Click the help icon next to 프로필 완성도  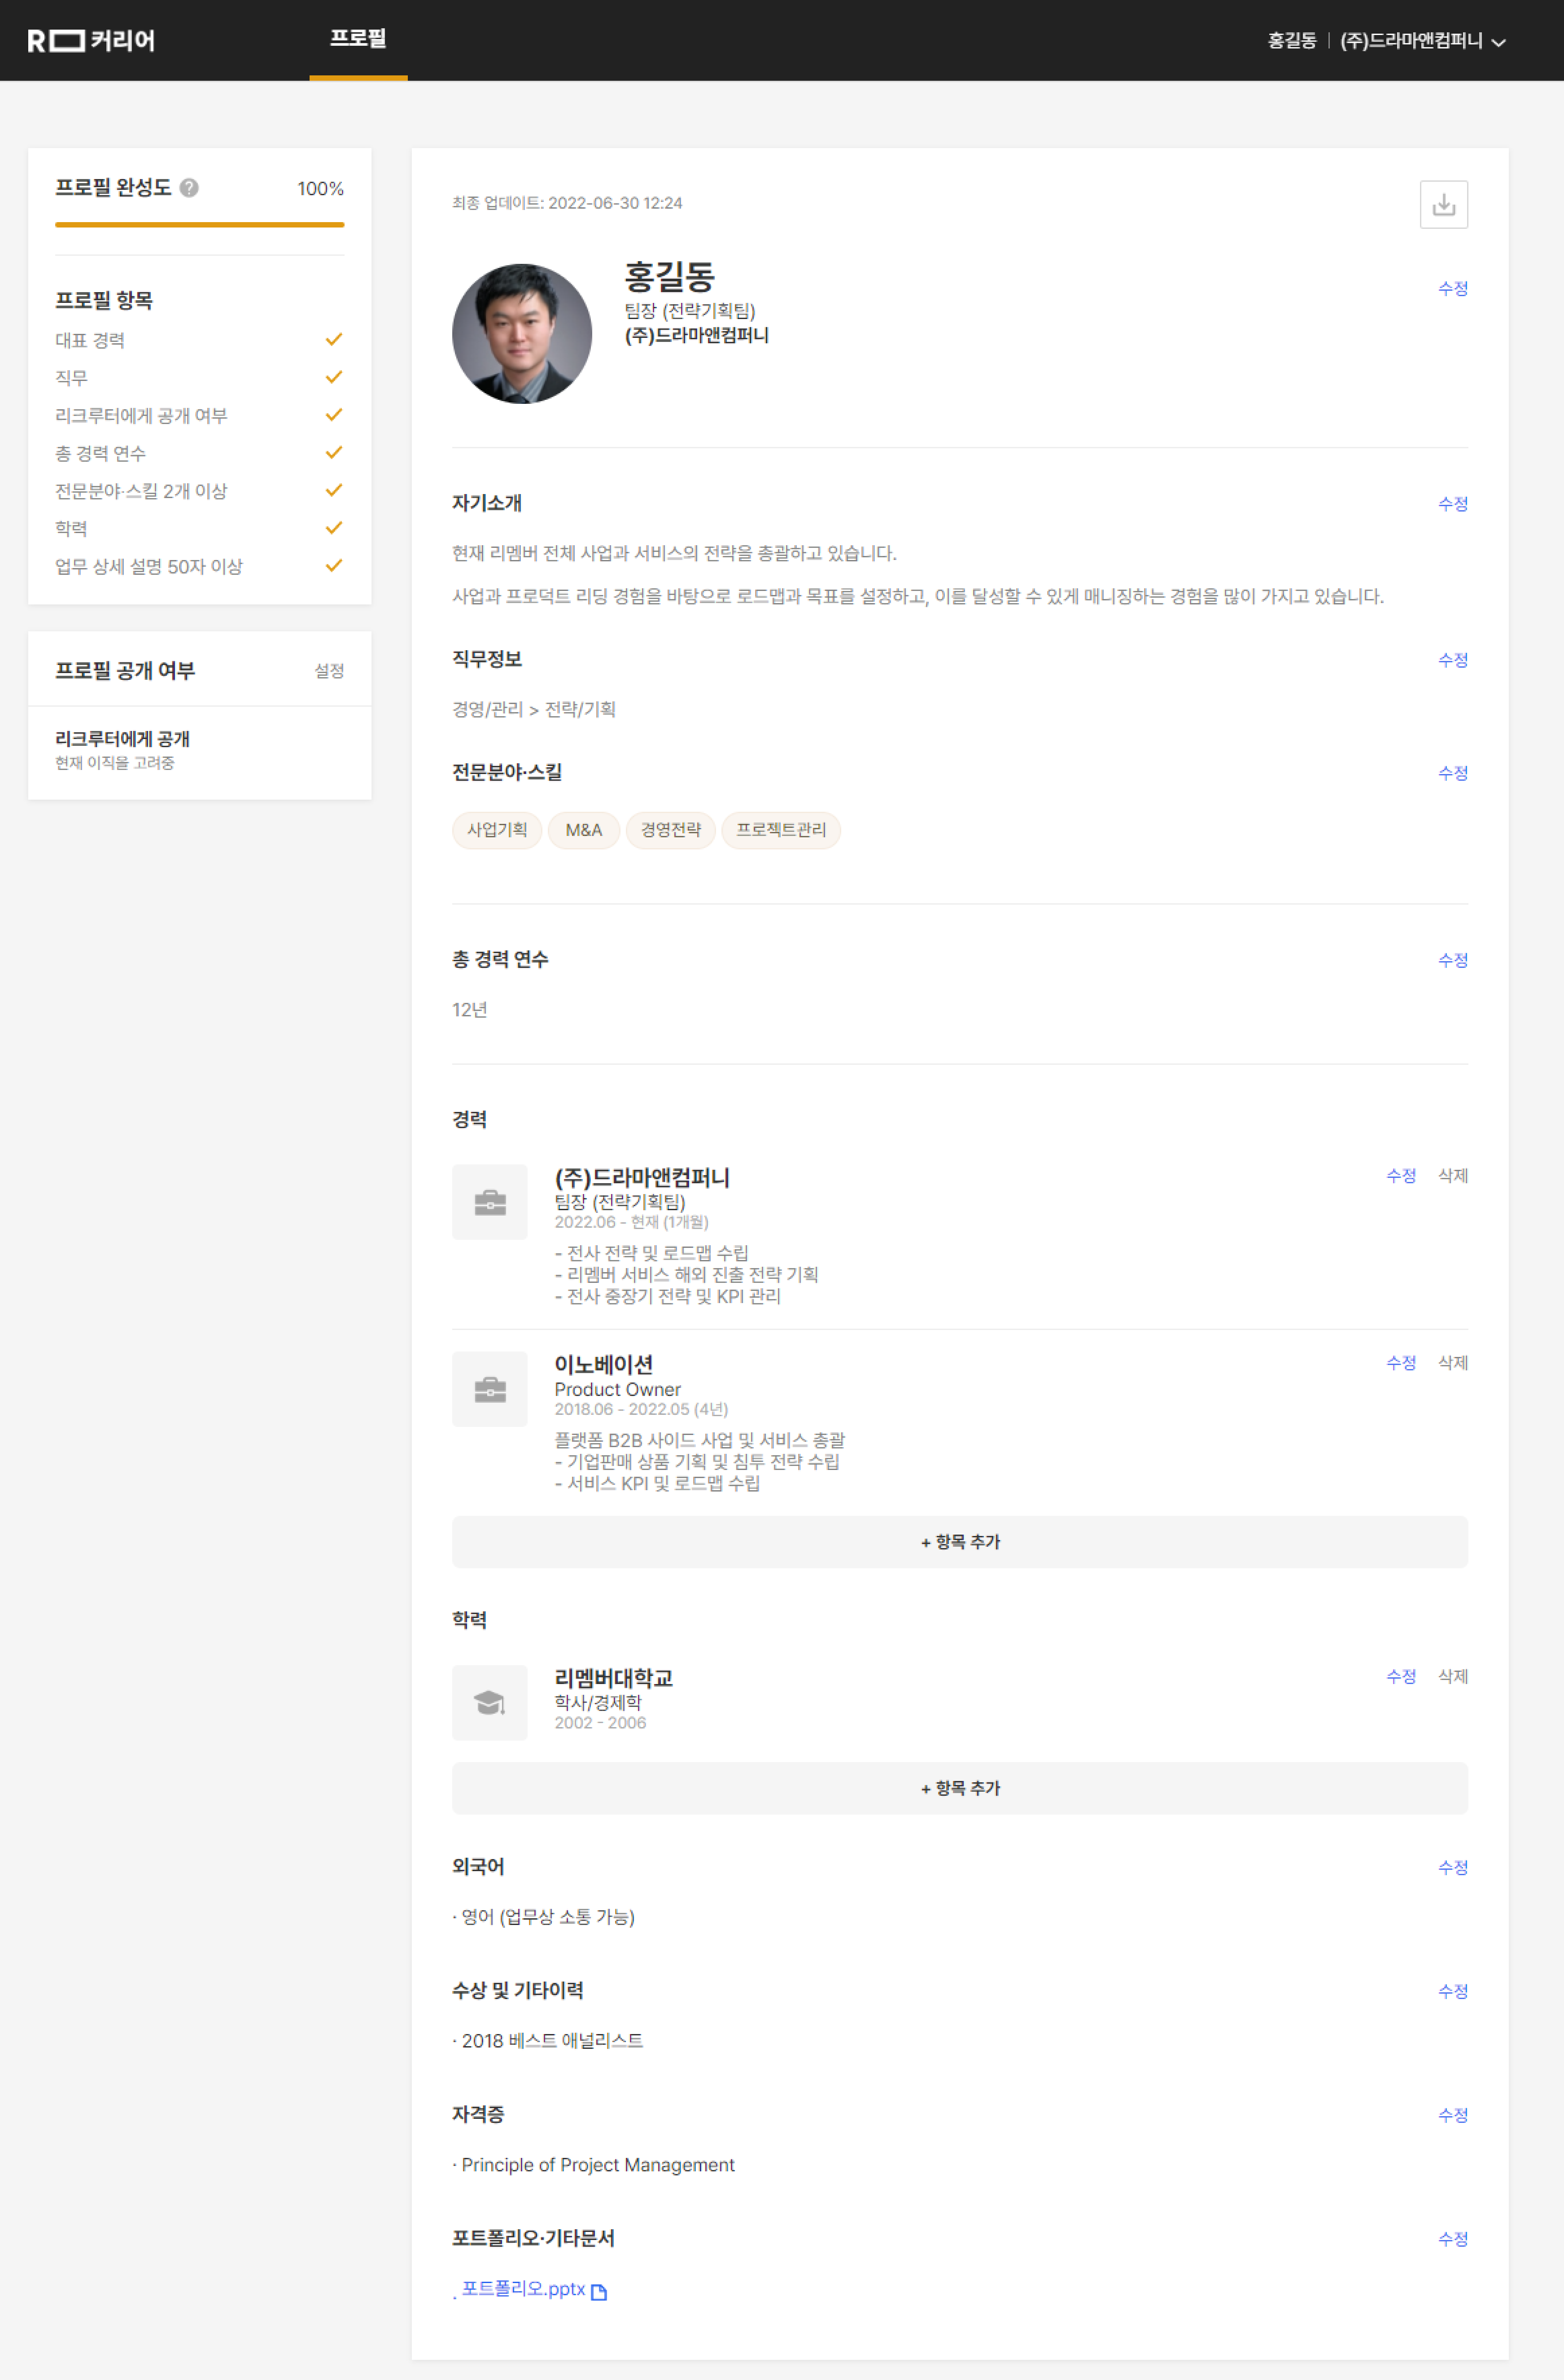point(189,188)
